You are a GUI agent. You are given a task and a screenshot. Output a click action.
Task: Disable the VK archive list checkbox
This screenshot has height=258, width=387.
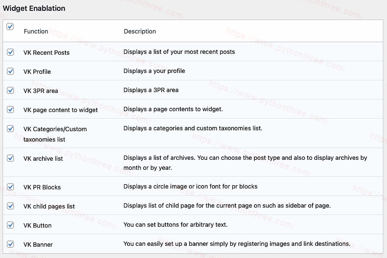click(x=10, y=158)
